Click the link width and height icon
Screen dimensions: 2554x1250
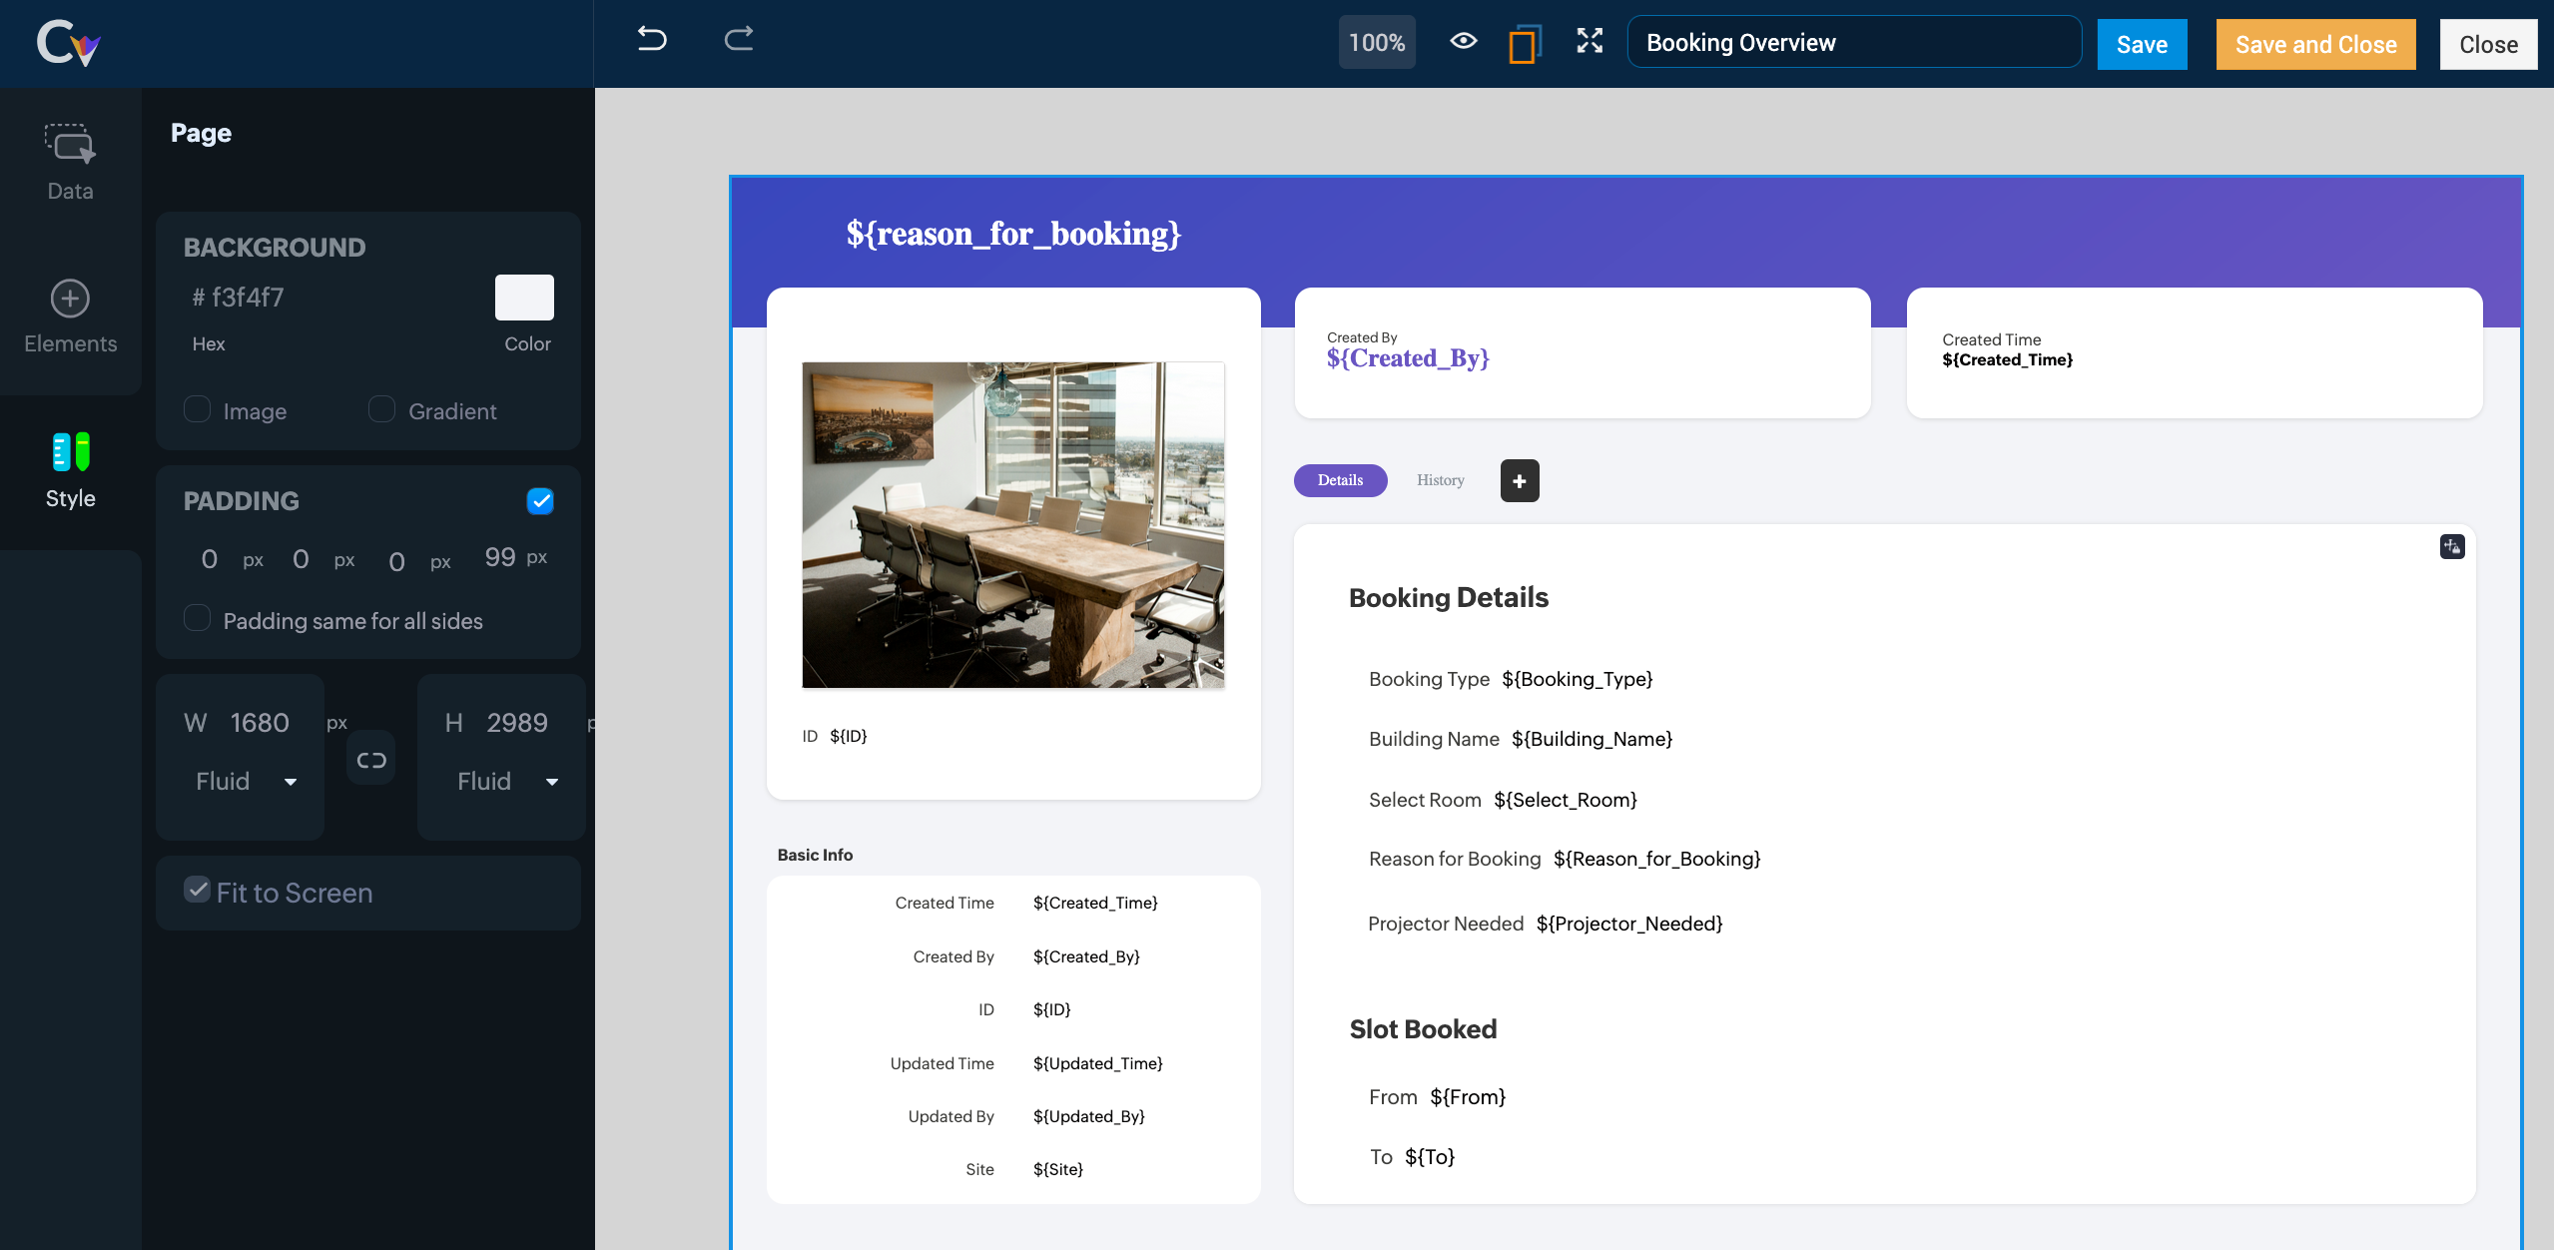[370, 760]
